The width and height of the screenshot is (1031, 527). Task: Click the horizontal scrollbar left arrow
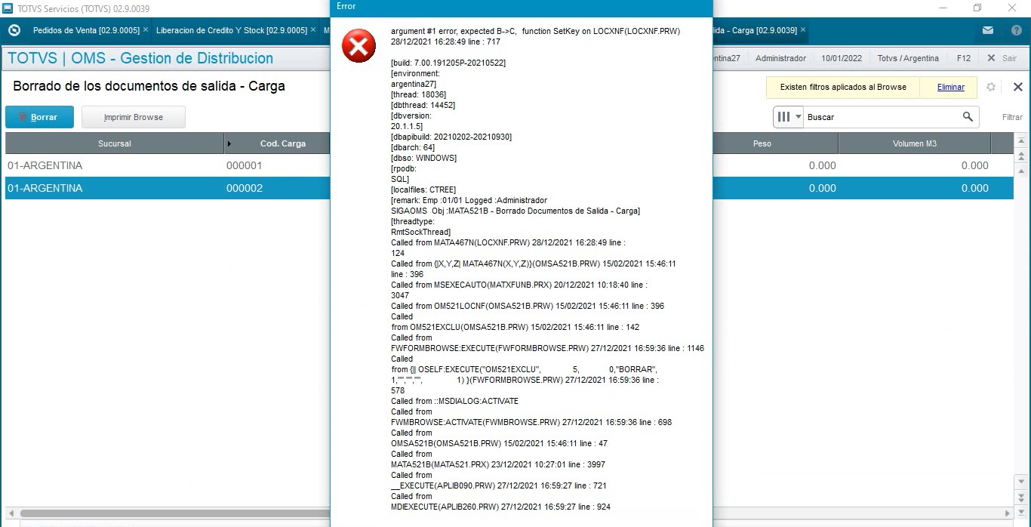coord(10,513)
